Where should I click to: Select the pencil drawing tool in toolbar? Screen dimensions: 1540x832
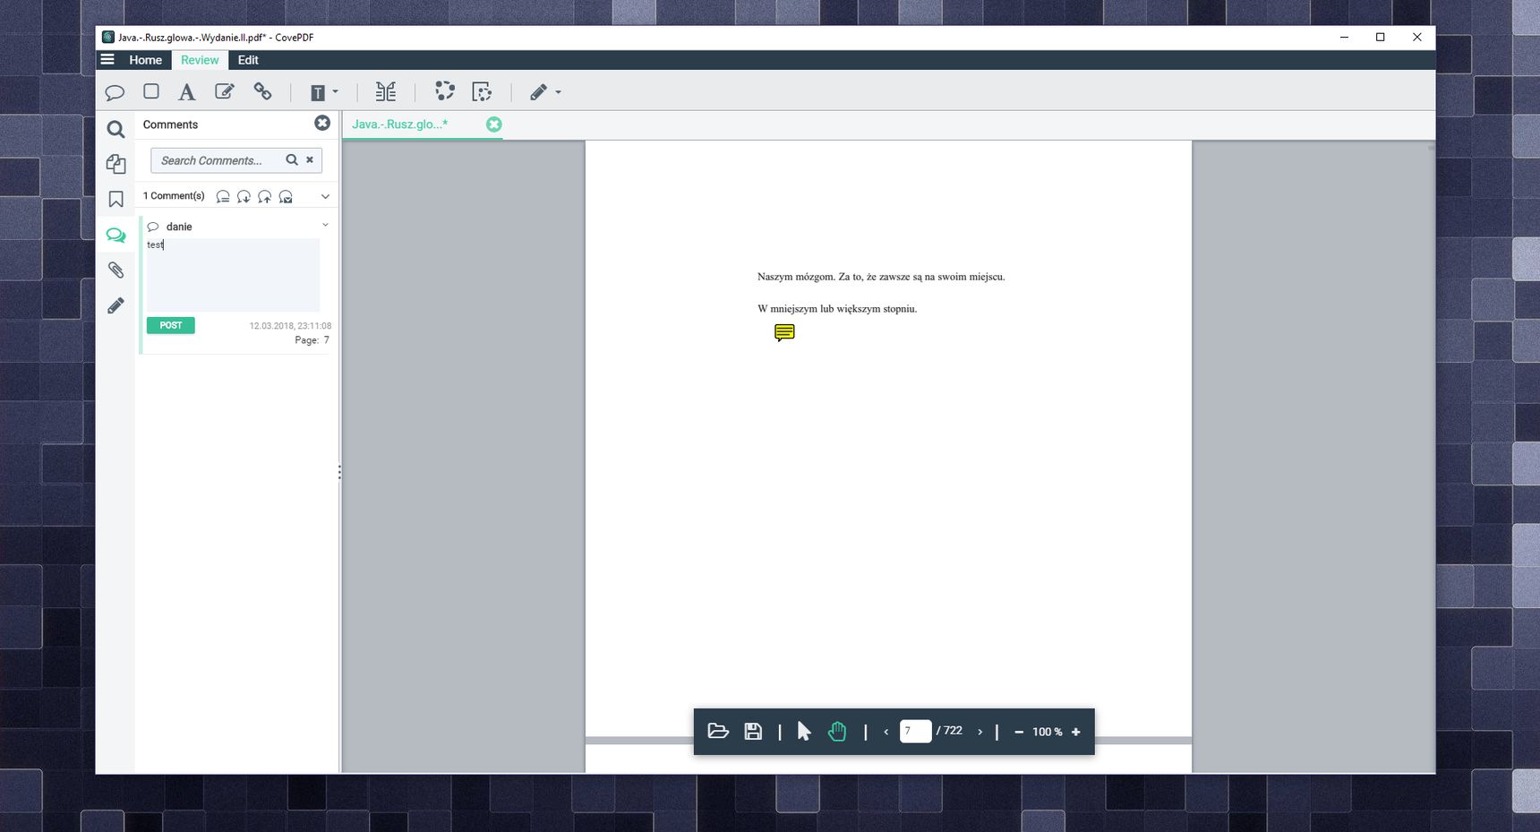(x=538, y=92)
